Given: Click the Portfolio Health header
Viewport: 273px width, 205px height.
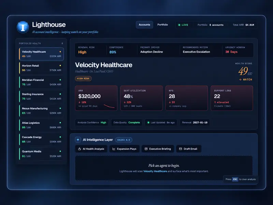Looking at the screenshot, I should click(x=30, y=43).
